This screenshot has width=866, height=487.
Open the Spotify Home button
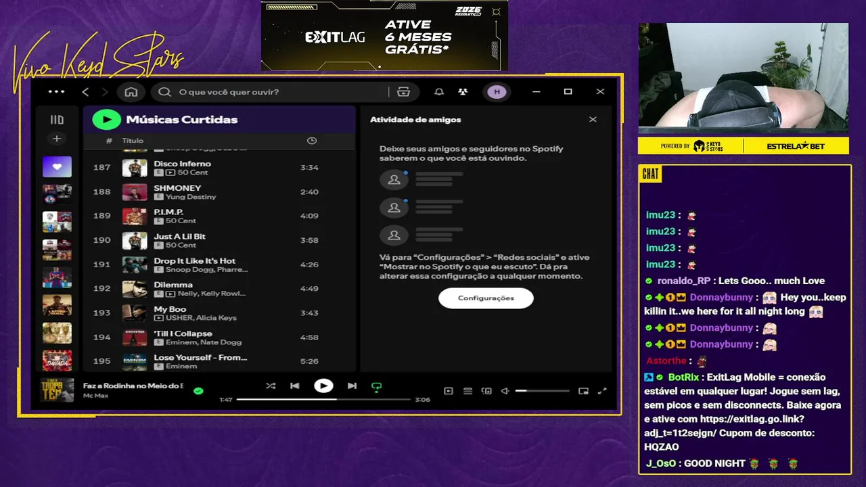point(131,92)
